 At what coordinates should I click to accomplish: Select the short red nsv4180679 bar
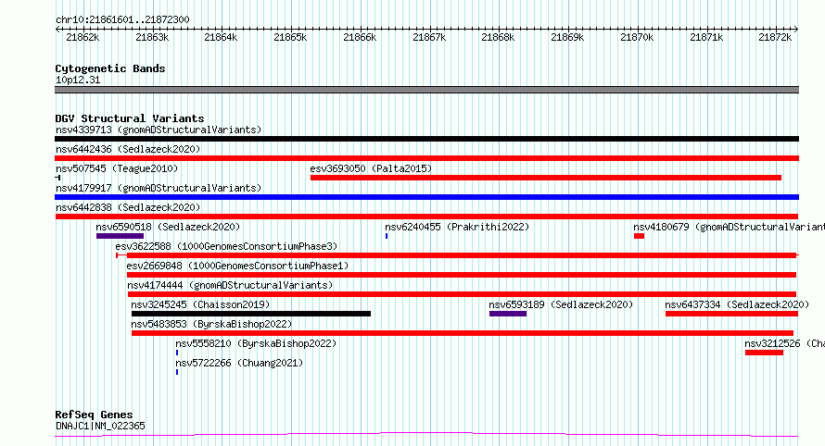pyautogui.click(x=639, y=236)
